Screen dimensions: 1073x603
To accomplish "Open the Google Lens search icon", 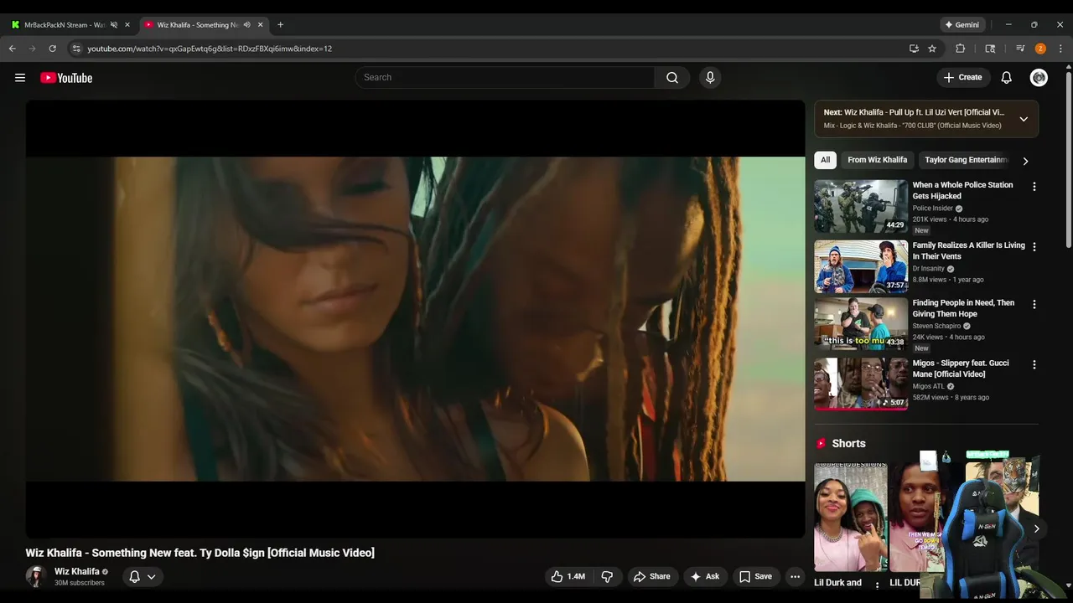I will [x=990, y=49].
